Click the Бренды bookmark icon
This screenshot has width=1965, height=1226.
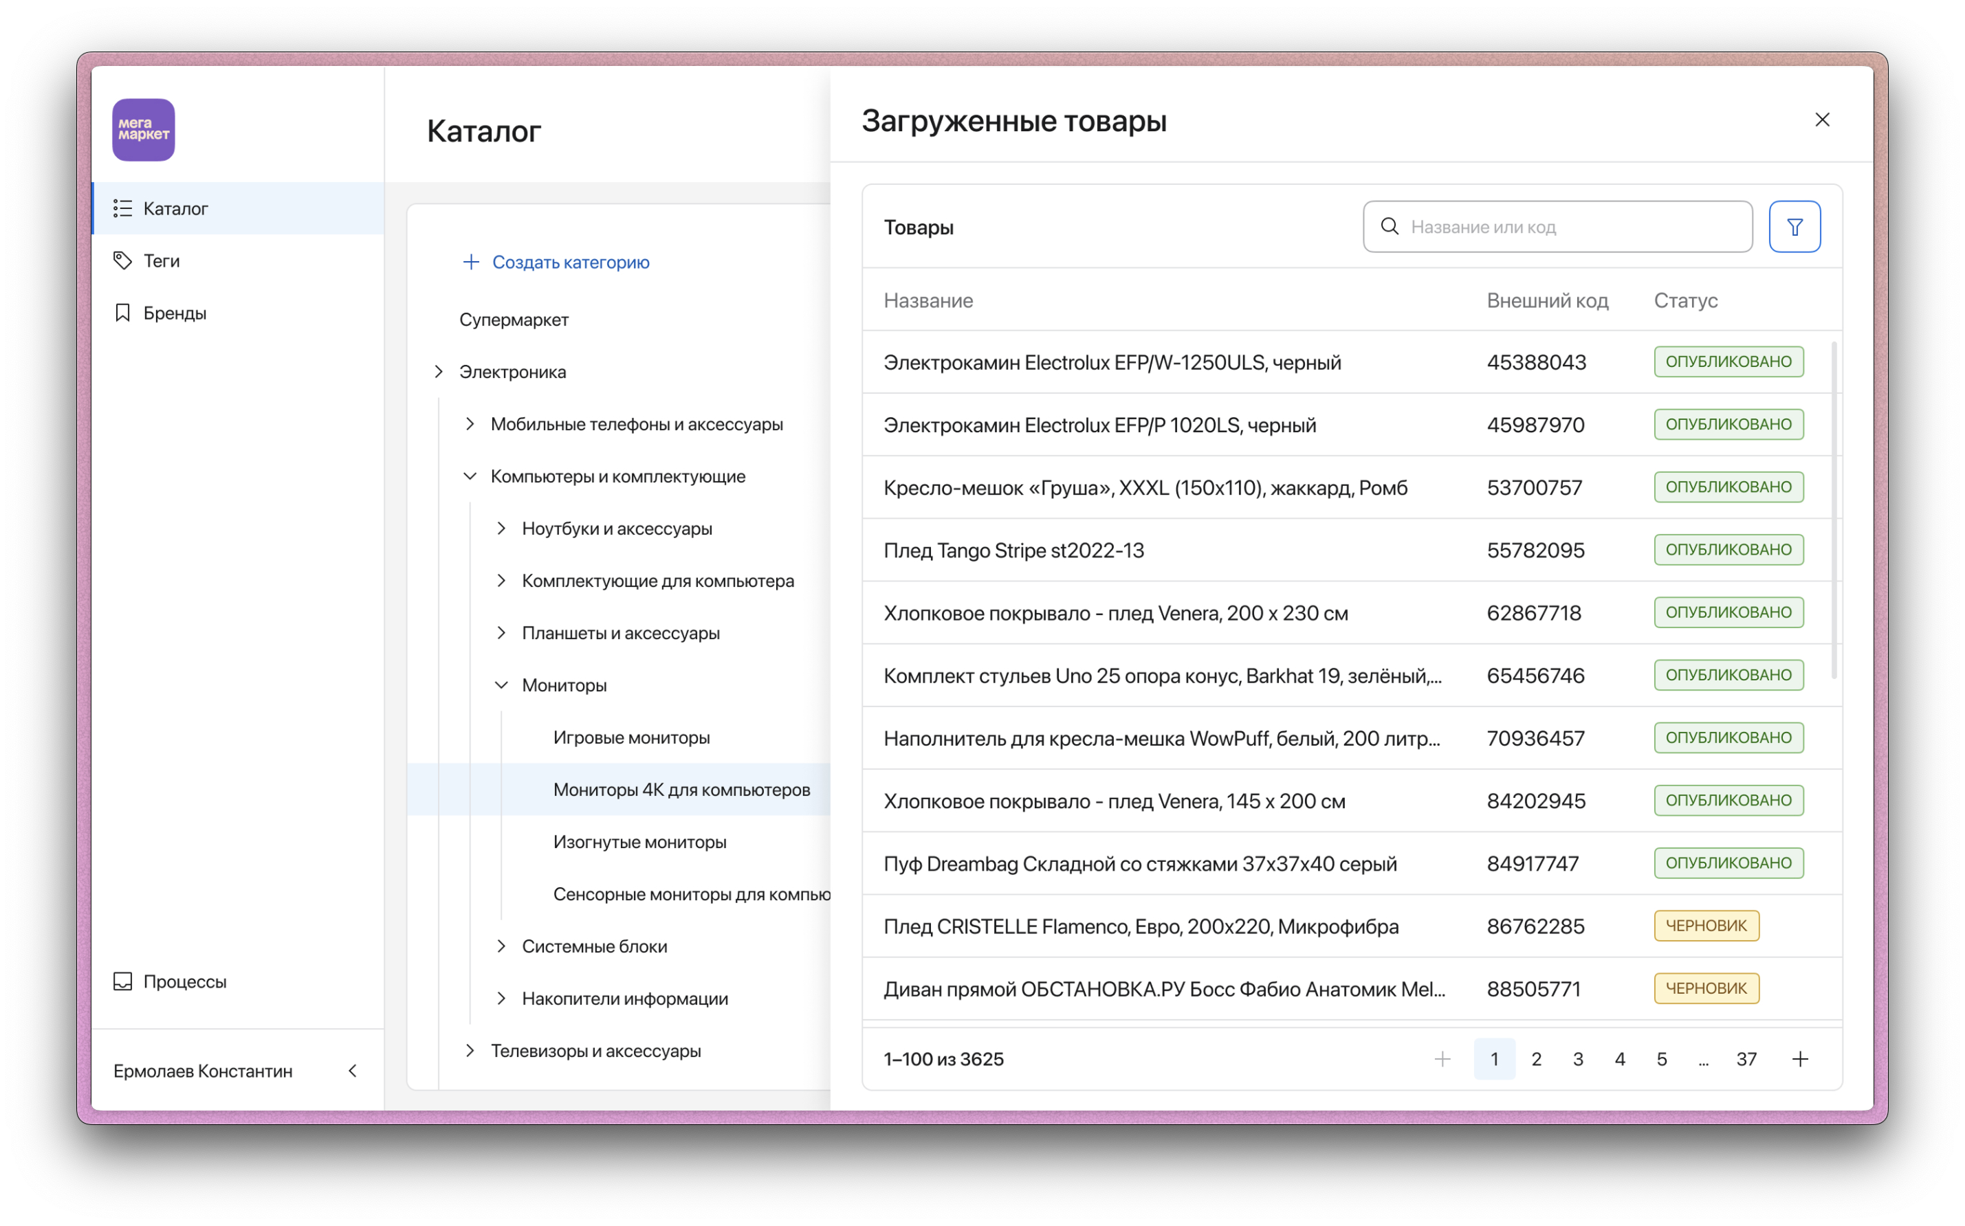coord(122,313)
